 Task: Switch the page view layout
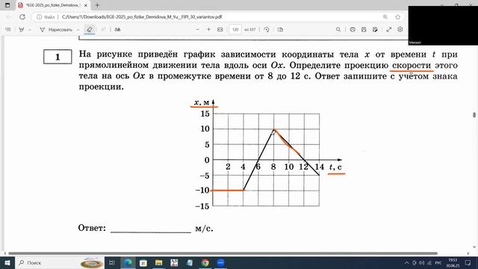pos(281,30)
